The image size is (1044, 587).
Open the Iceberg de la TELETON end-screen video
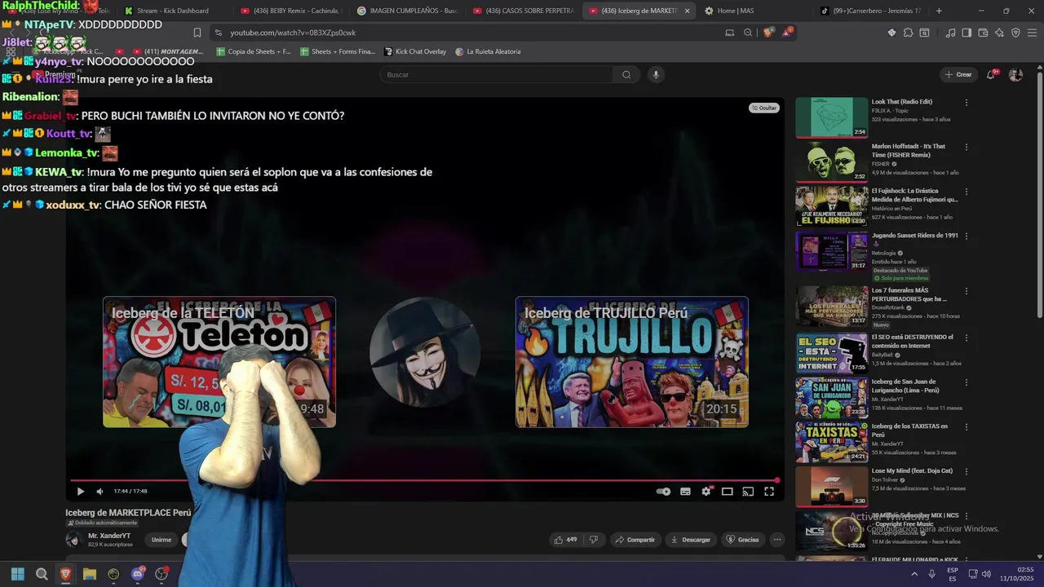[219, 362]
